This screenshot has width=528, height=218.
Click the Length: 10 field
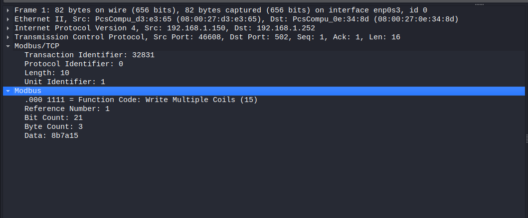pyautogui.click(x=46, y=73)
